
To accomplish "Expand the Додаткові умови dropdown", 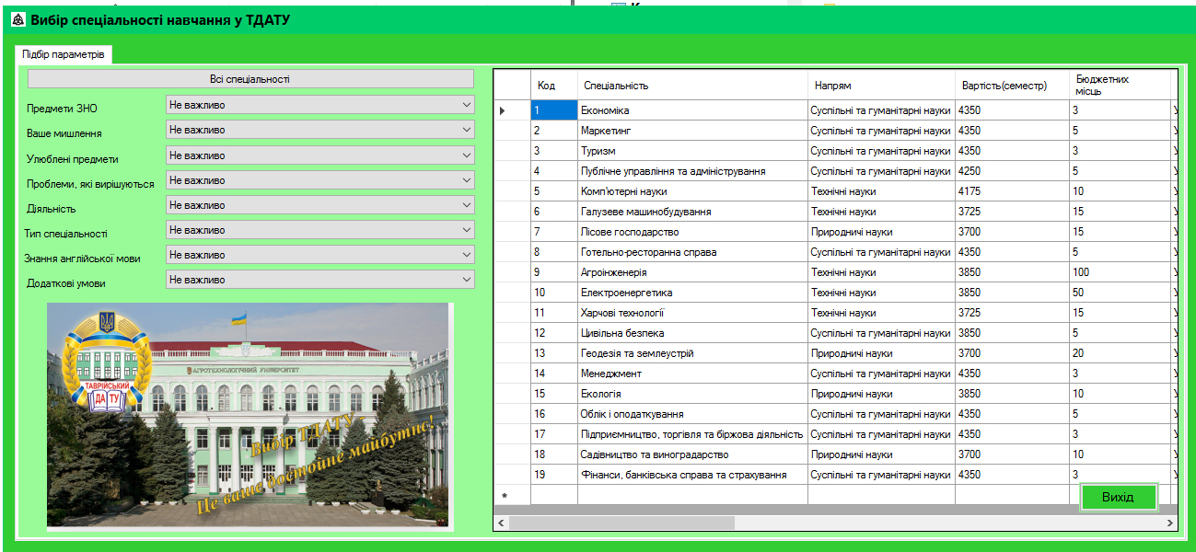I will click(319, 280).
